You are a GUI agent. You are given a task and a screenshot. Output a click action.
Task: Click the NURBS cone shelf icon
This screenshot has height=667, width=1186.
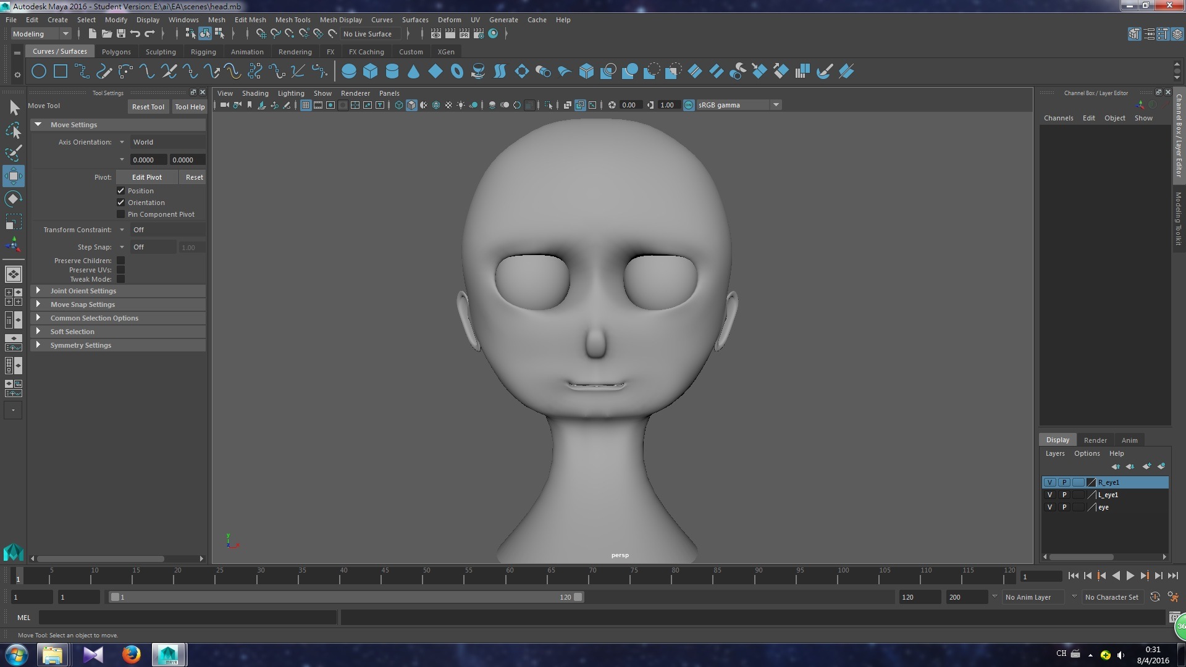pyautogui.click(x=413, y=72)
